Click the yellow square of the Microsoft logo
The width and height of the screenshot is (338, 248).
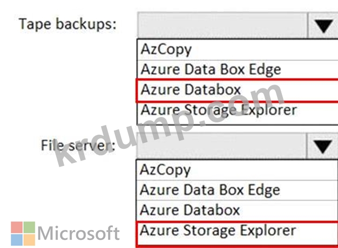(29, 240)
